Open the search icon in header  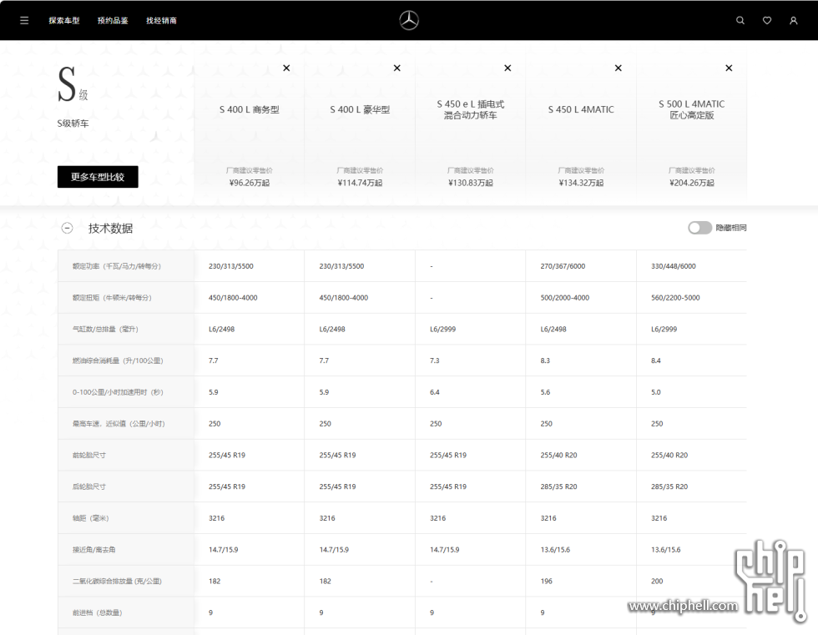click(740, 20)
